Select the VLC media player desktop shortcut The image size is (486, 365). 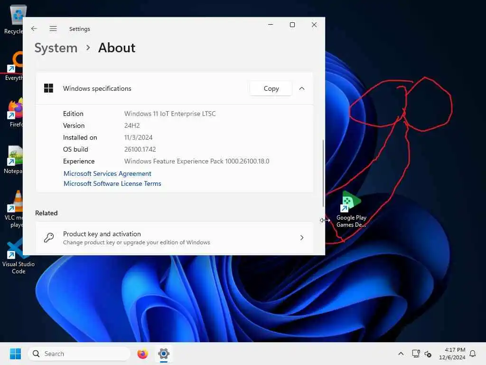coord(14,210)
